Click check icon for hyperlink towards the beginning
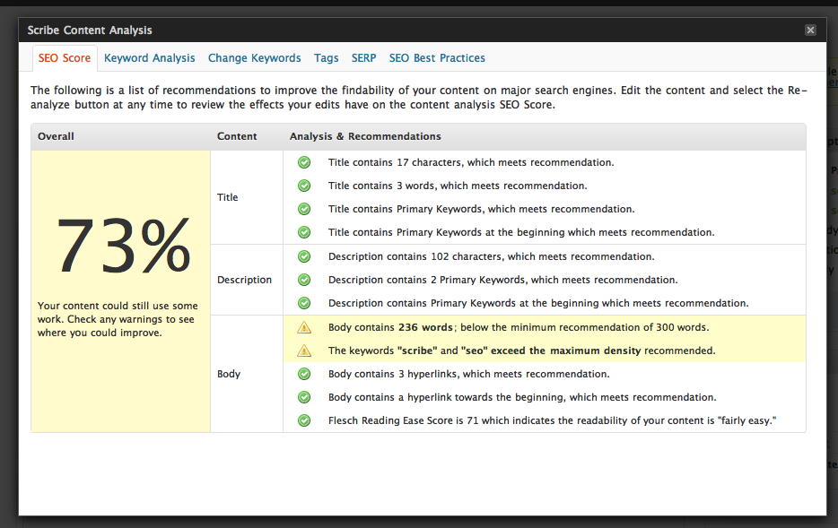The width and height of the screenshot is (838, 528). tap(304, 397)
